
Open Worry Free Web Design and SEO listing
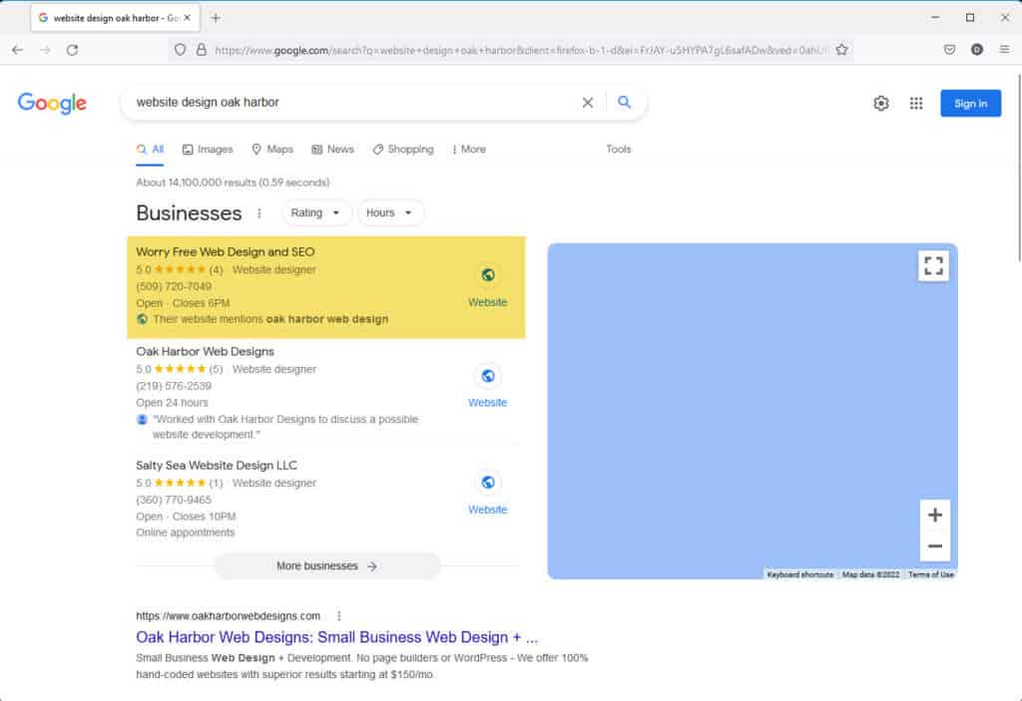[x=225, y=251]
